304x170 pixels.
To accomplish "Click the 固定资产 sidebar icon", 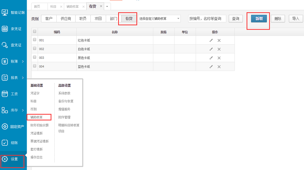I will (5, 126).
